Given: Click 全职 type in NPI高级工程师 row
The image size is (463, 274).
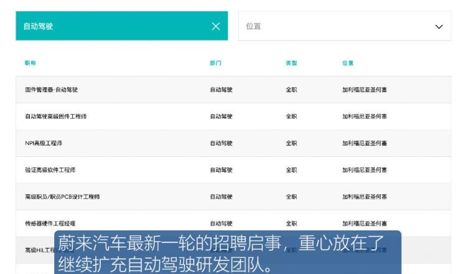Looking at the screenshot, I should coord(291,143).
